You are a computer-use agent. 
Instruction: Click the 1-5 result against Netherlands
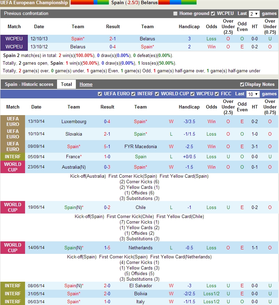pyautogui.click(x=107, y=248)
